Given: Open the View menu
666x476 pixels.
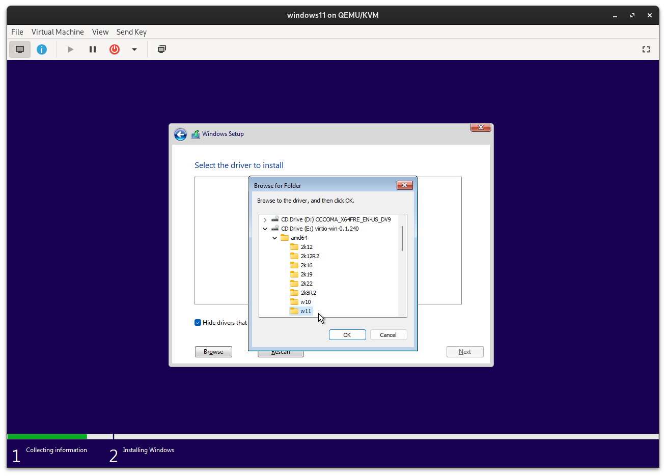Looking at the screenshot, I should coord(100,32).
